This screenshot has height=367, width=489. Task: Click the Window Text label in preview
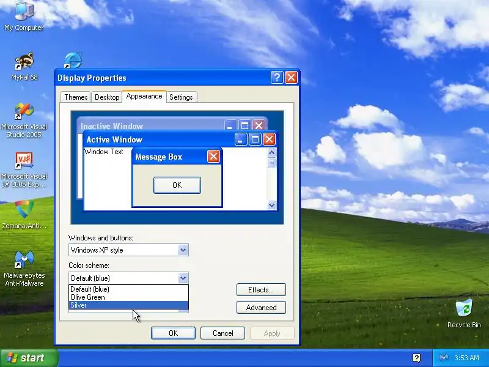[103, 152]
